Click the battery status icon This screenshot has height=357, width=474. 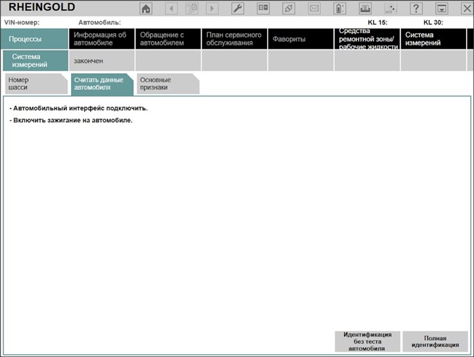click(340, 9)
